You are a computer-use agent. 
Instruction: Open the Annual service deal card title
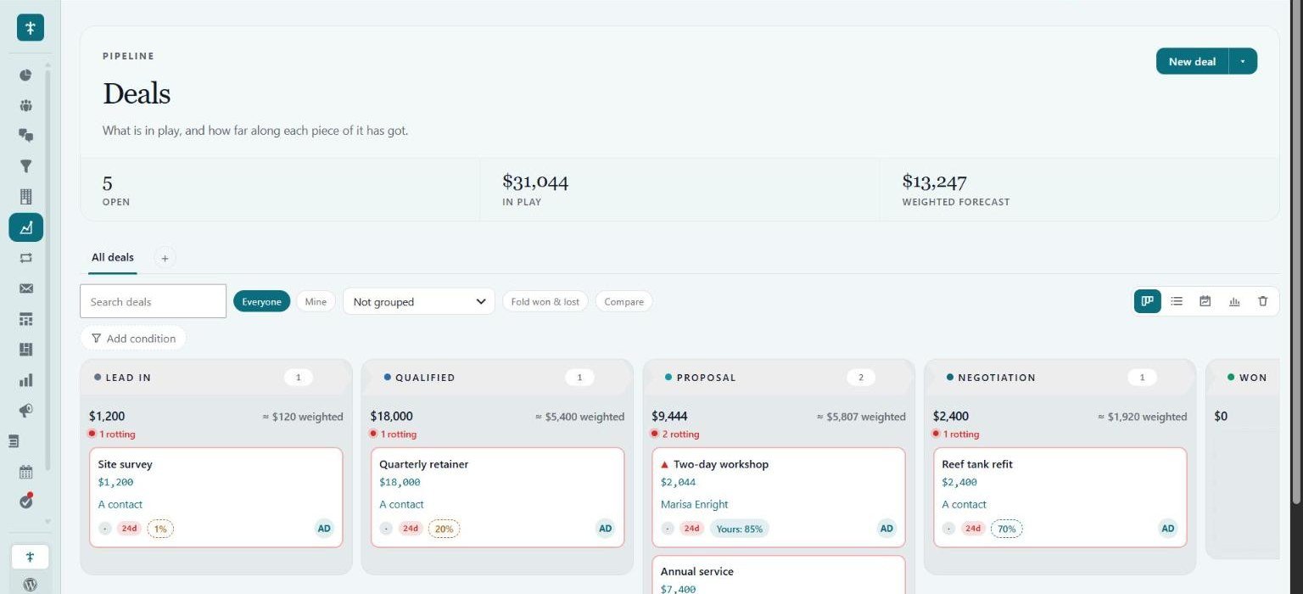click(x=697, y=571)
